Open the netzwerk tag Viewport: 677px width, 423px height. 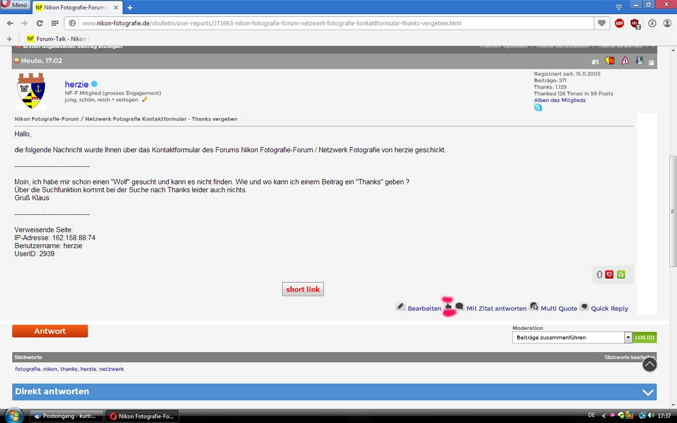click(111, 369)
